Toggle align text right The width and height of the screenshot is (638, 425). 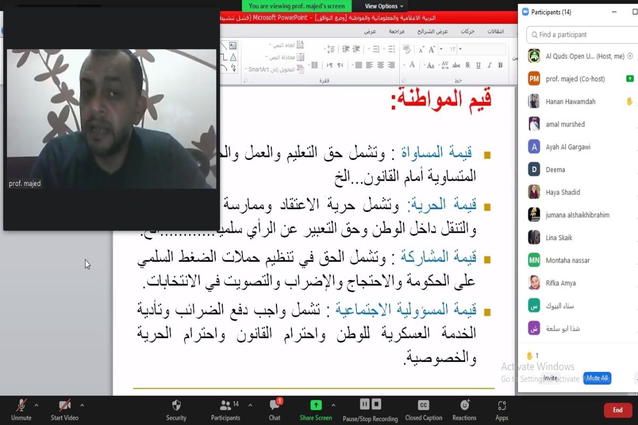pyautogui.click(x=391, y=65)
